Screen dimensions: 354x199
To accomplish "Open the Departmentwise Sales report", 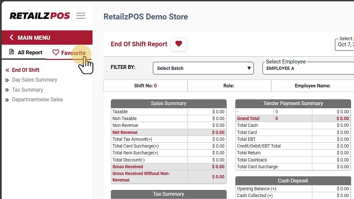I will point(37,100).
